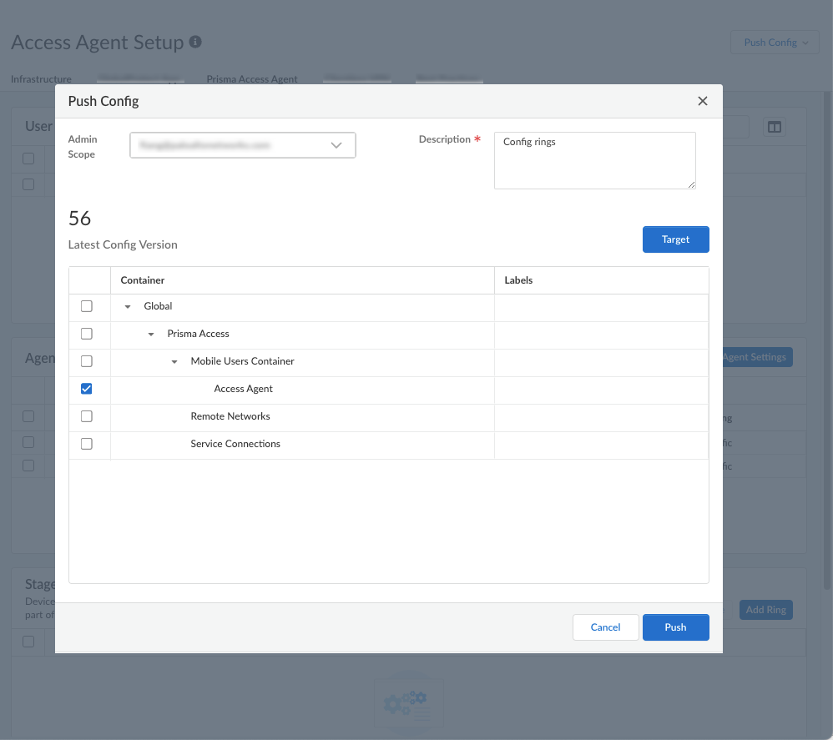Open the Push Config menu behind dialog

pyautogui.click(x=775, y=43)
